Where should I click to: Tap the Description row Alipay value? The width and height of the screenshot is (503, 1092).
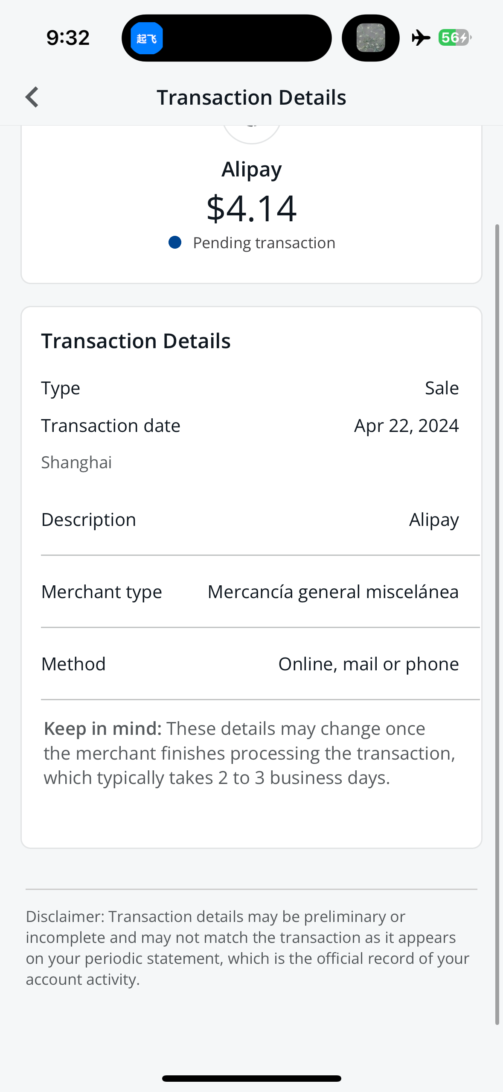click(434, 520)
